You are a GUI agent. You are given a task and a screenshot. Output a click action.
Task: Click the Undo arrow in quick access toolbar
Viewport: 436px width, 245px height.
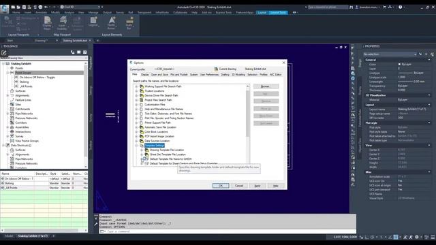[46, 7]
